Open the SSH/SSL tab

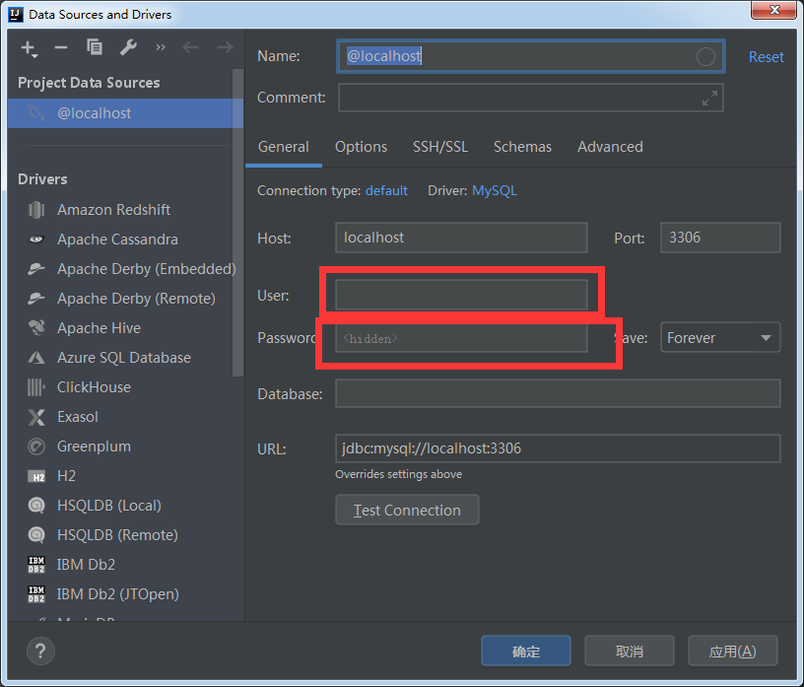click(440, 147)
